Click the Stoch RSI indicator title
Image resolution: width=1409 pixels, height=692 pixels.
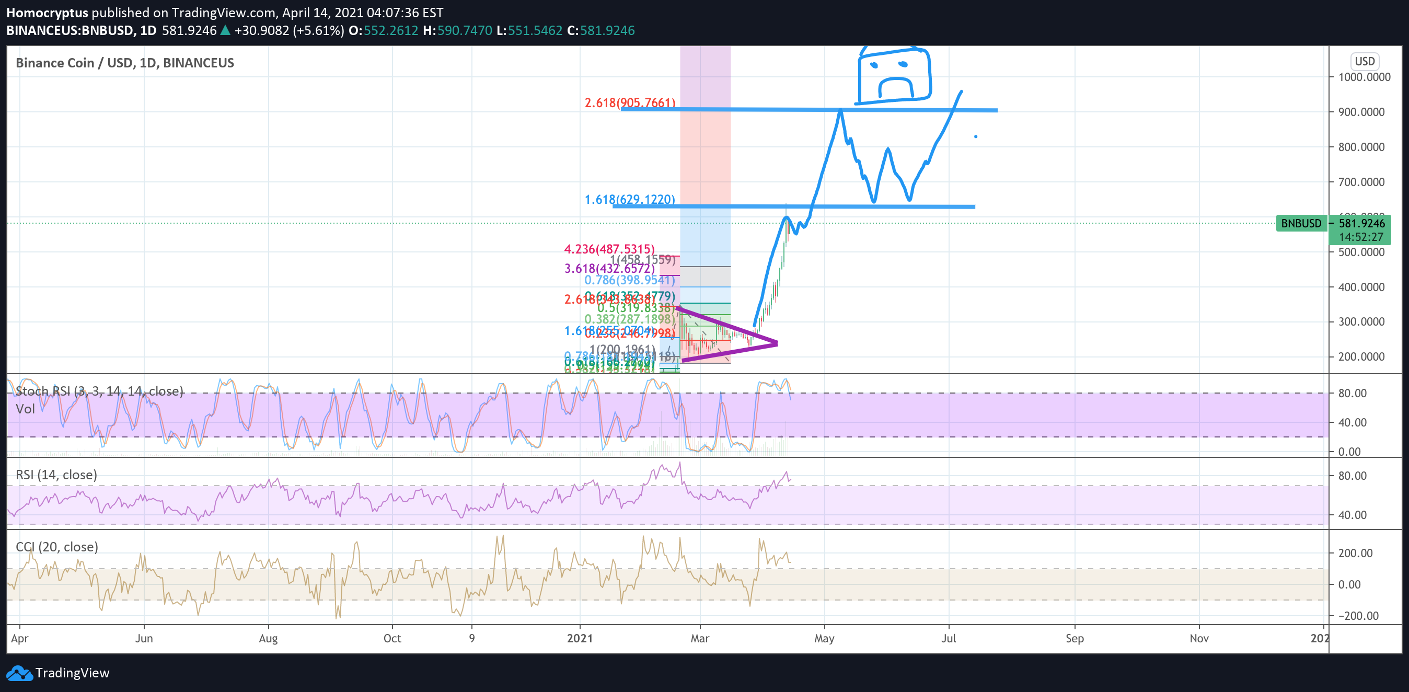[x=99, y=391]
